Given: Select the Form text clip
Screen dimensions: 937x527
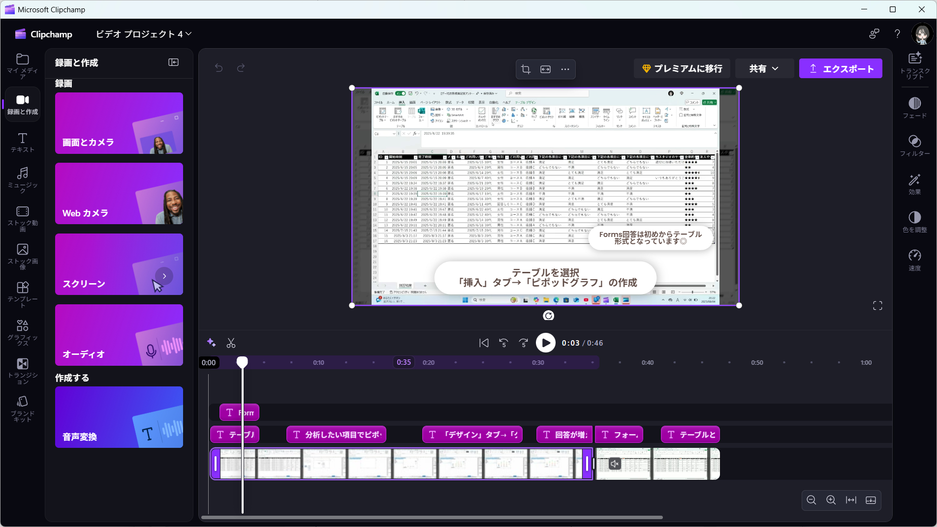Looking at the screenshot, I should pyautogui.click(x=239, y=412).
